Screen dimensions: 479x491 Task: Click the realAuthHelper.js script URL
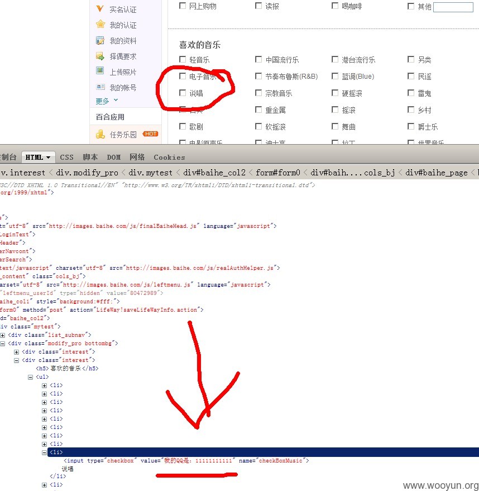[x=200, y=268]
